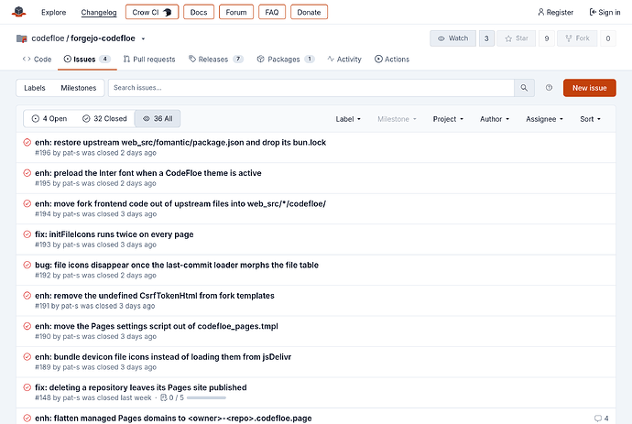Expand the repository name dropdown arrow
632x424 pixels.
(143, 38)
